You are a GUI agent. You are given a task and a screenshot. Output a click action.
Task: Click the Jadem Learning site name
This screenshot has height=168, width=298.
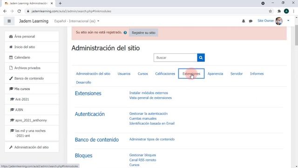coord(34,21)
